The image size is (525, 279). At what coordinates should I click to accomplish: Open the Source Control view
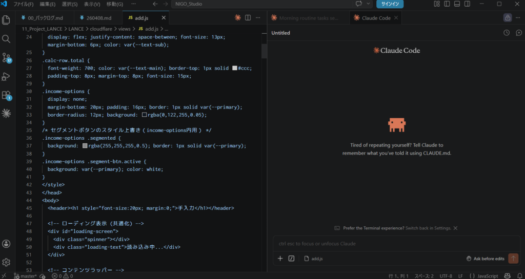pos(7,57)
